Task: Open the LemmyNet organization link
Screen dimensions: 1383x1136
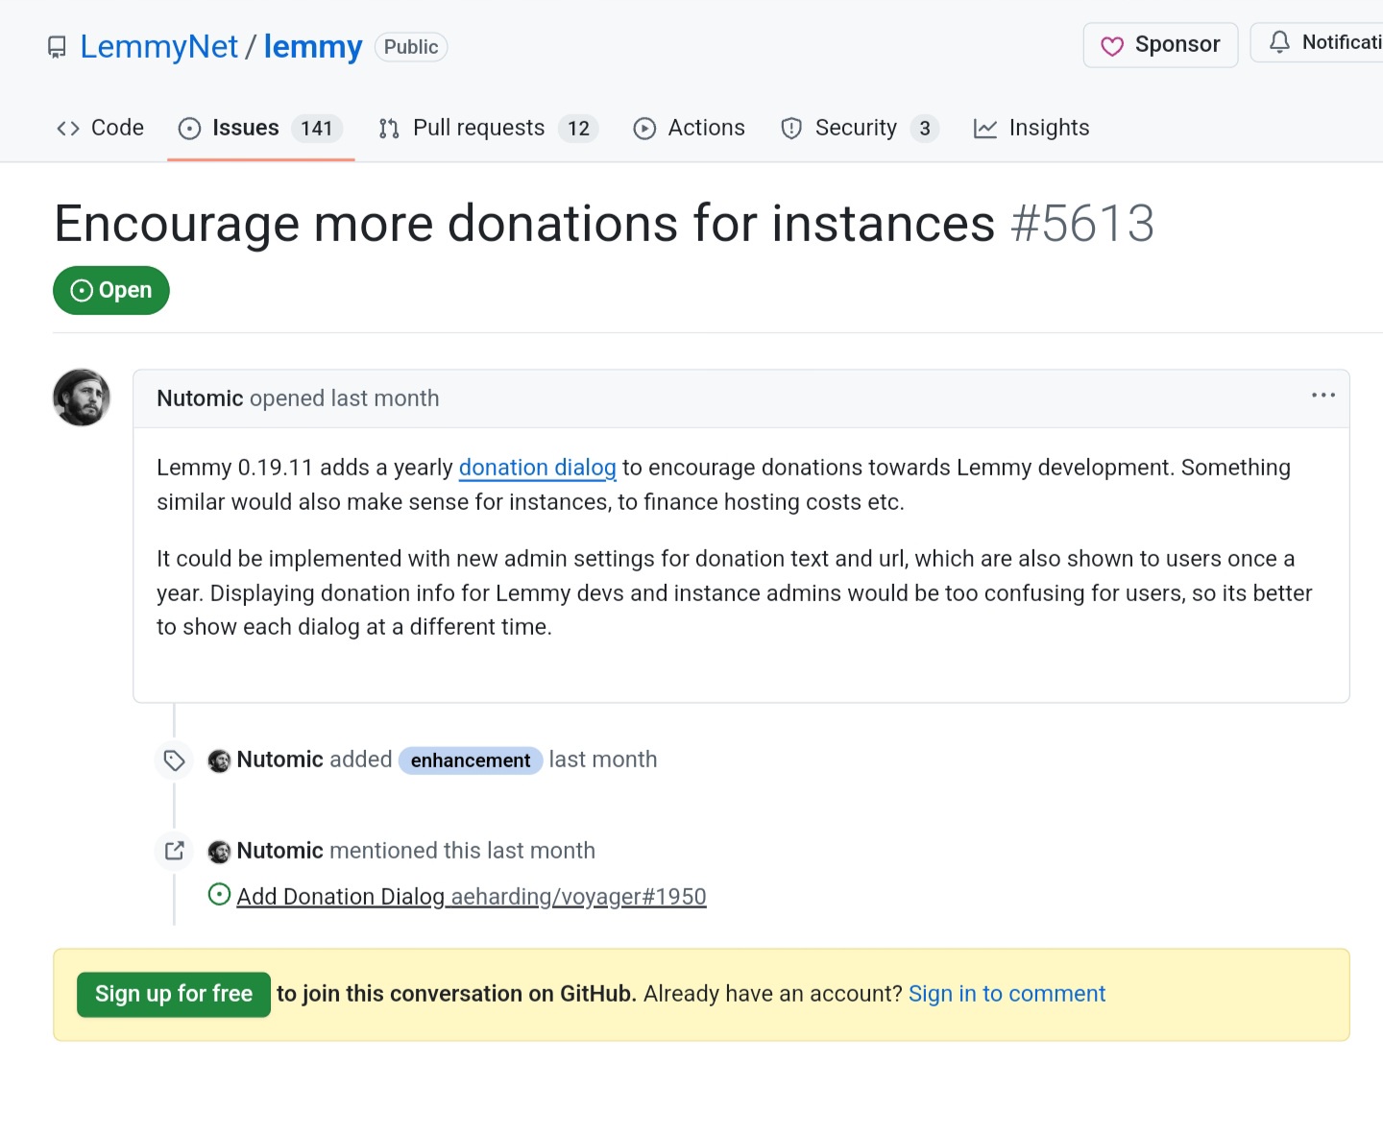Action: 158,46
